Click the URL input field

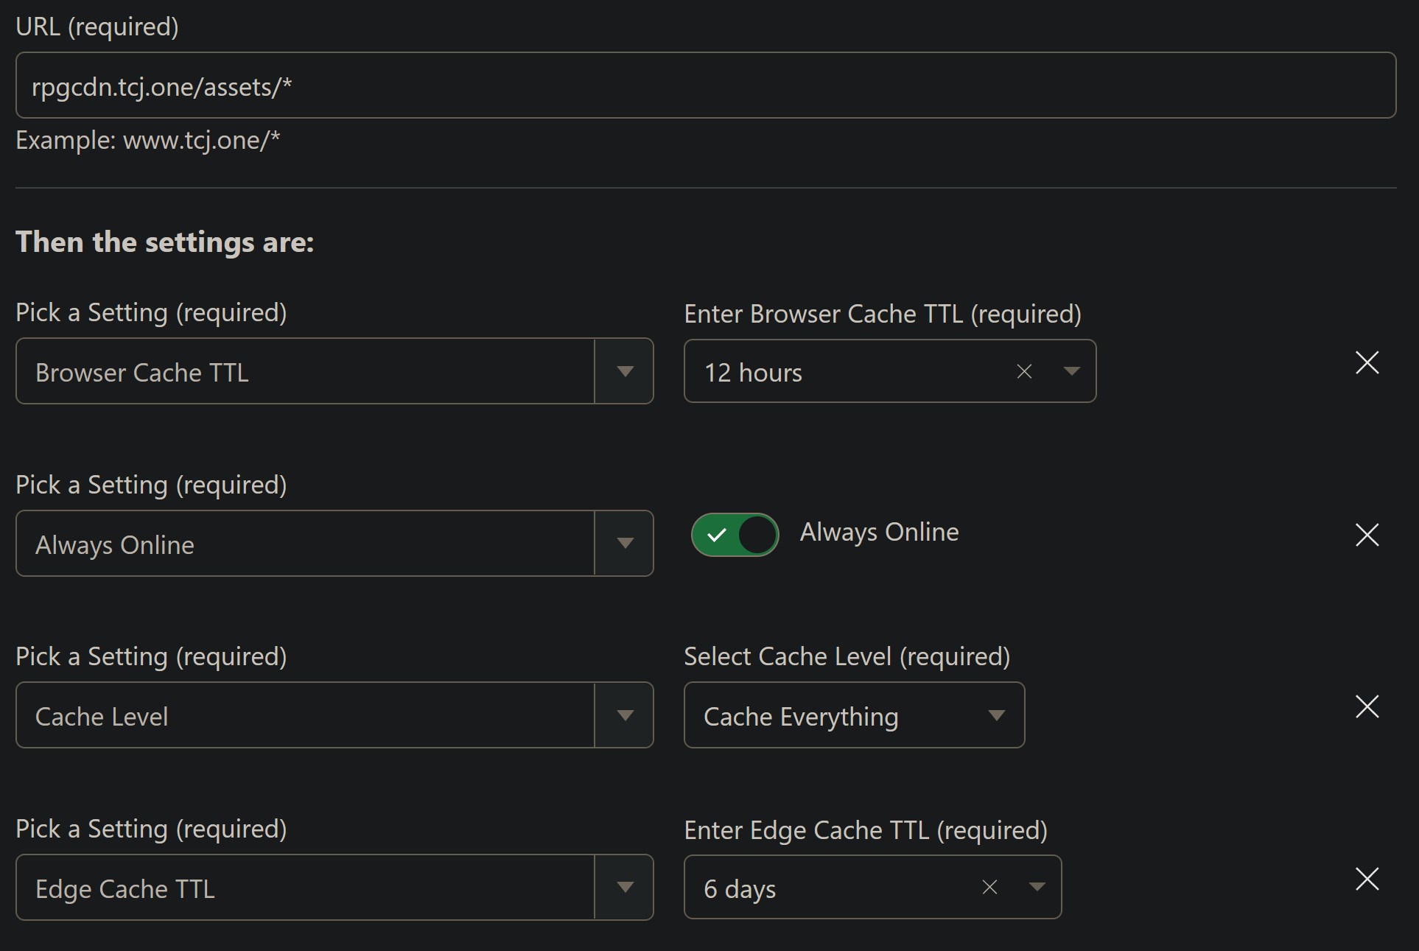tap(705, 85)
